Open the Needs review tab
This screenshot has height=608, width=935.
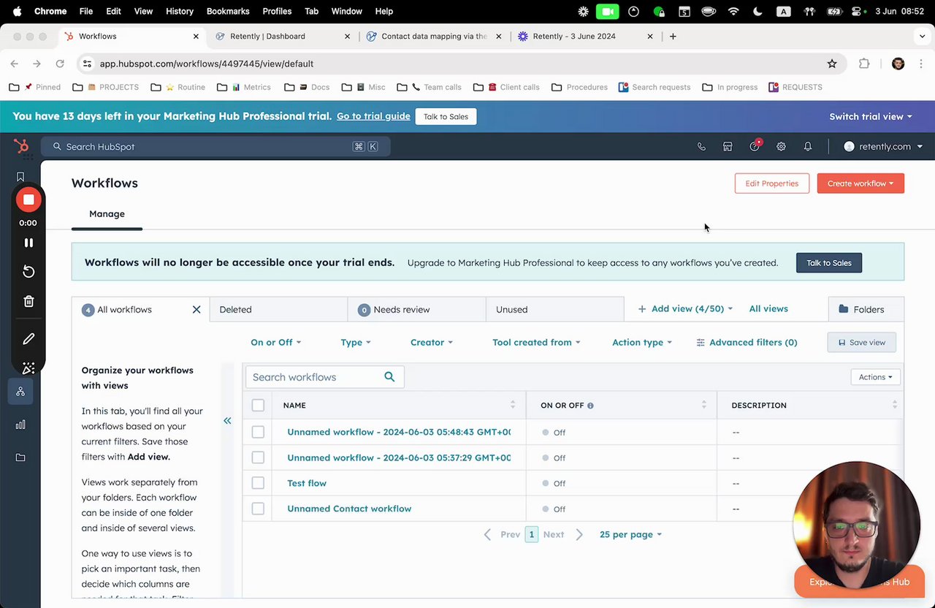click(x=416, y=309)
